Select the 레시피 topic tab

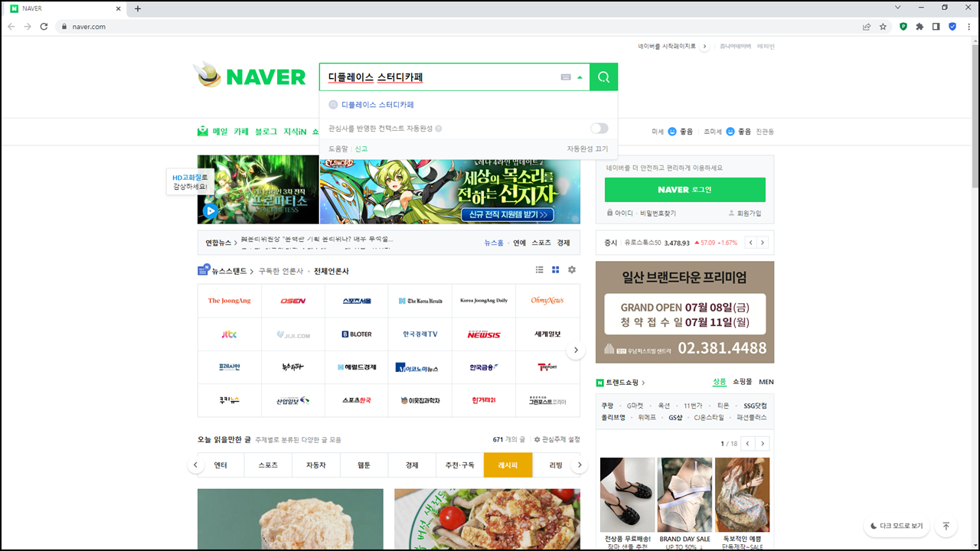coord(508,465)
